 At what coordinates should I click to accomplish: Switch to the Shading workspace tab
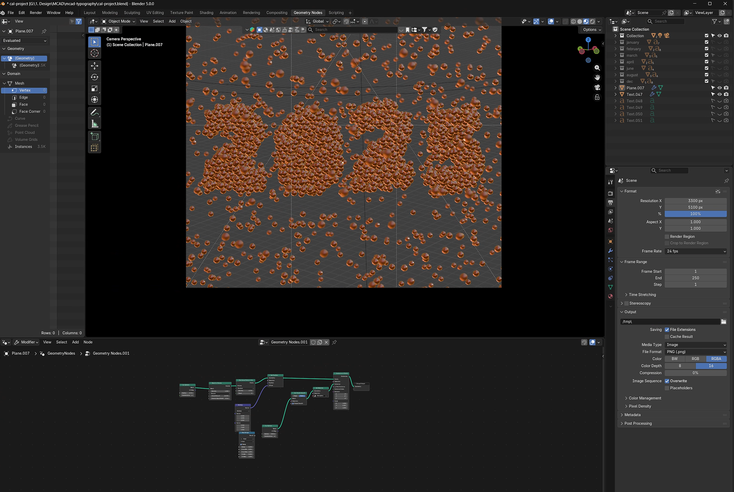pos(206,12)
